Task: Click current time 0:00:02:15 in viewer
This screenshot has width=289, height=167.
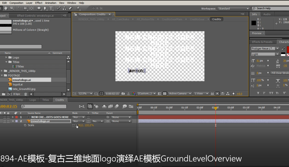Action: (x=112, y=94)
